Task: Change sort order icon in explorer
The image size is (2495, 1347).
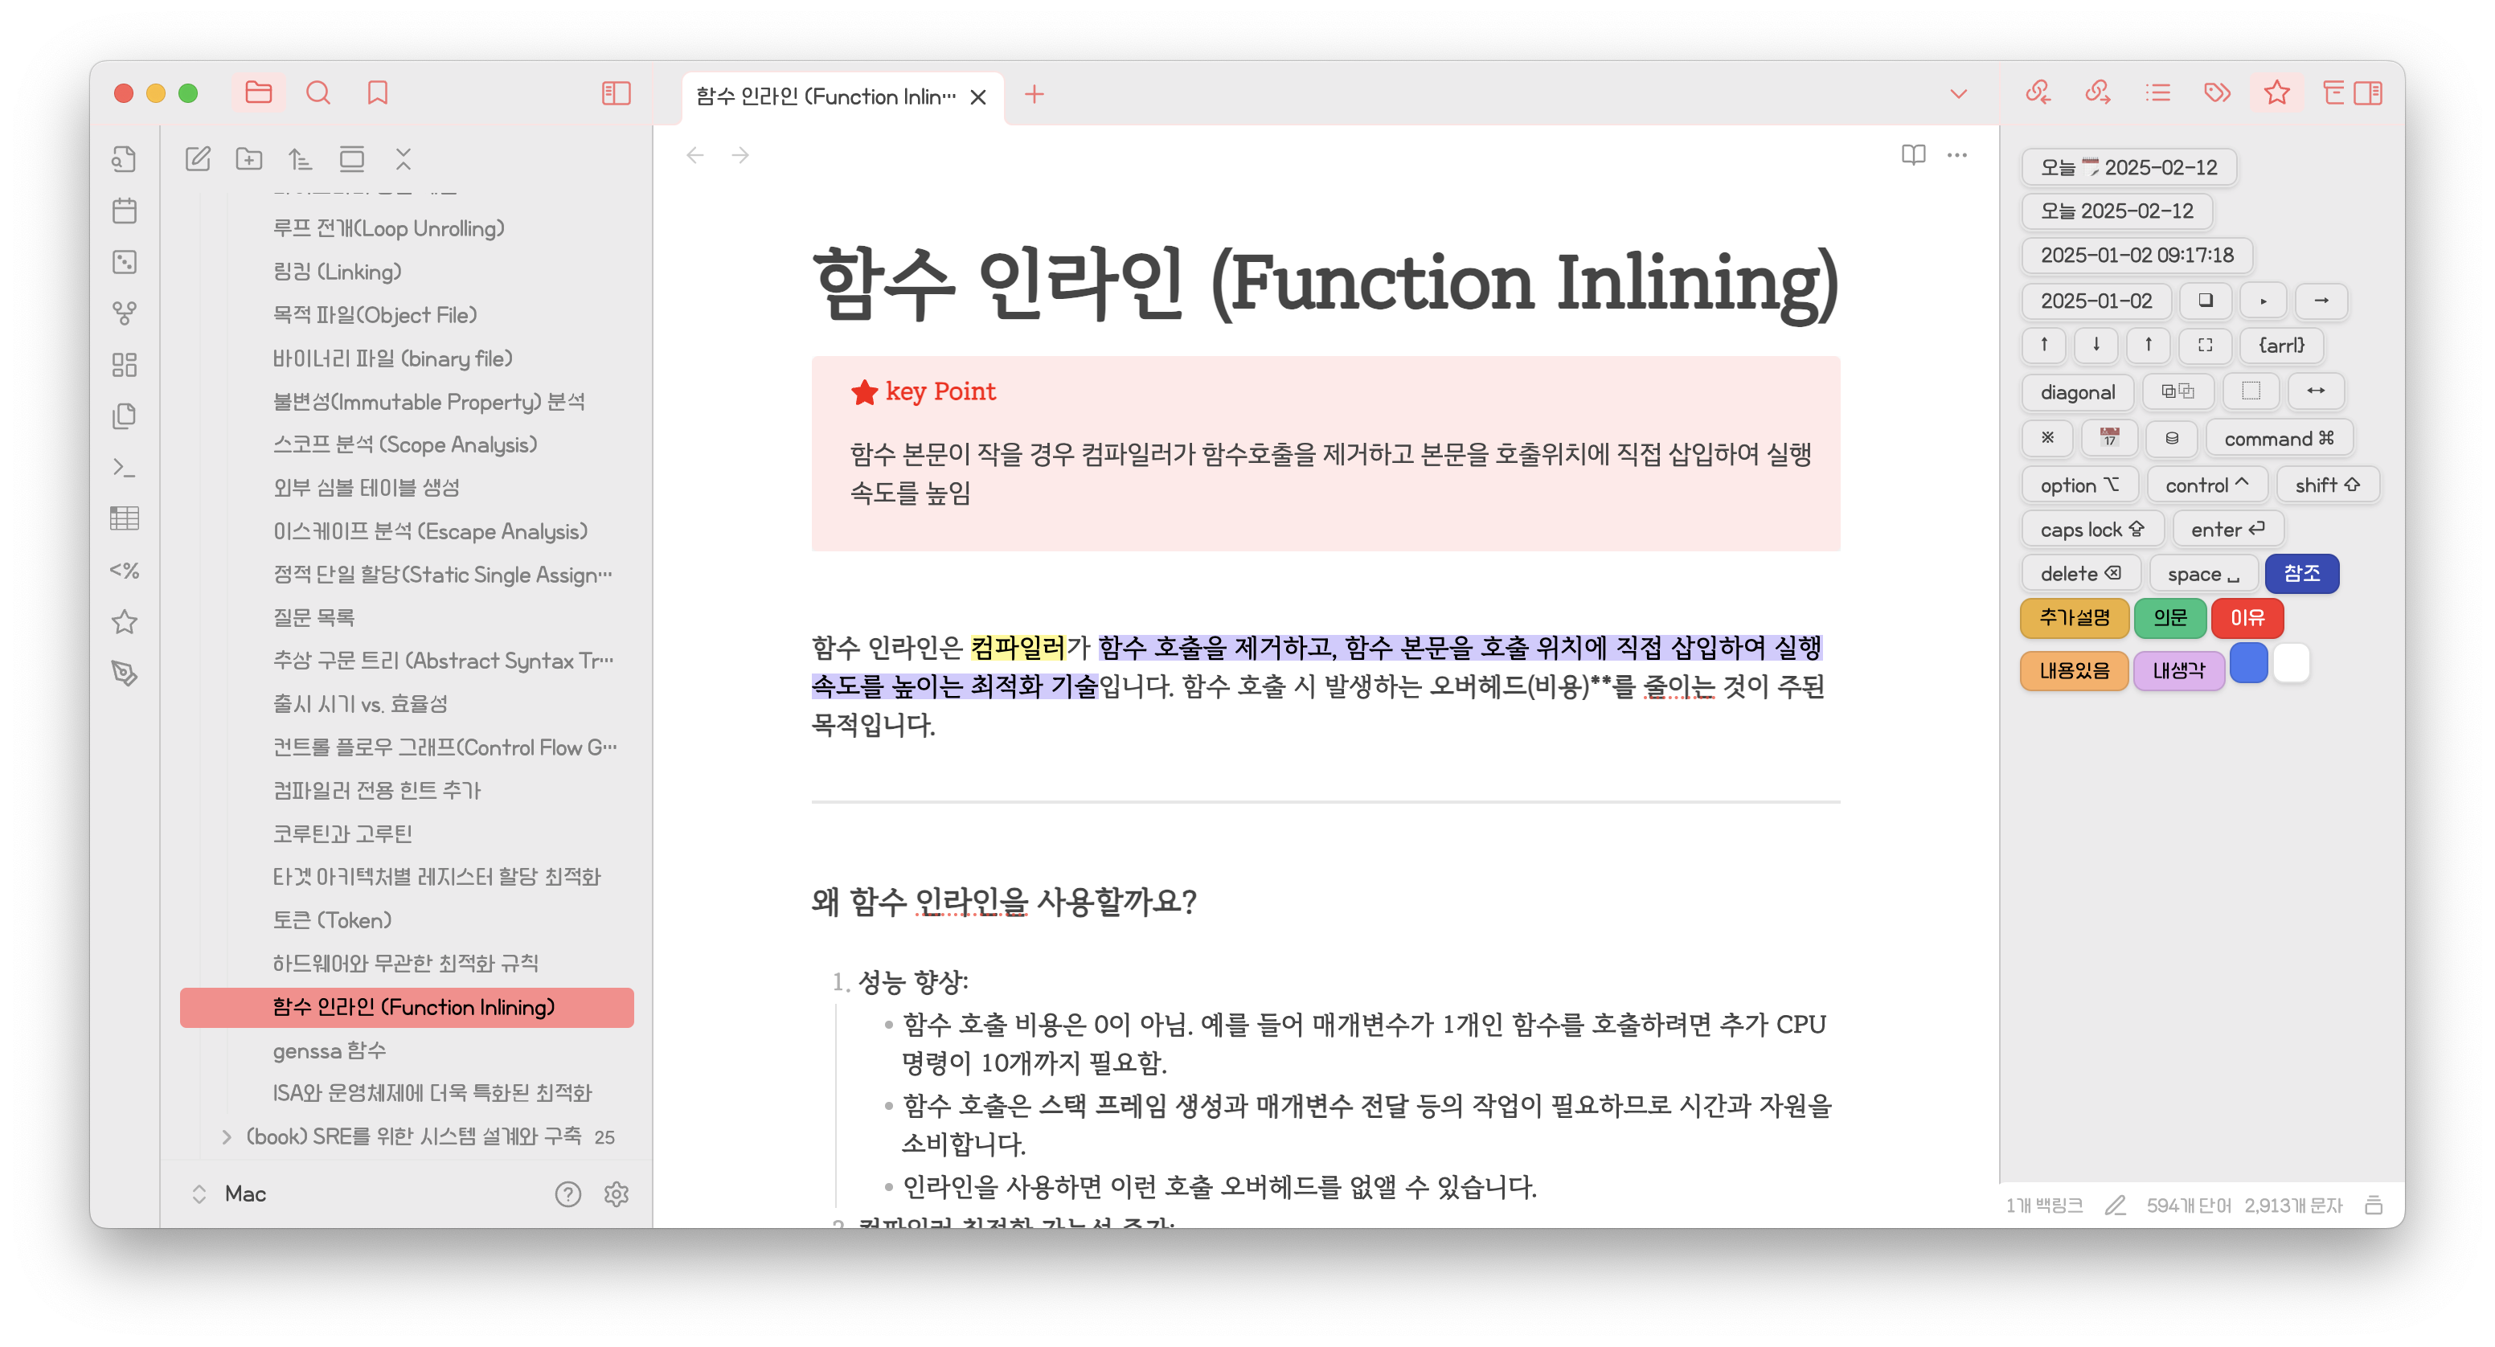Action: [x=301, y=159]
